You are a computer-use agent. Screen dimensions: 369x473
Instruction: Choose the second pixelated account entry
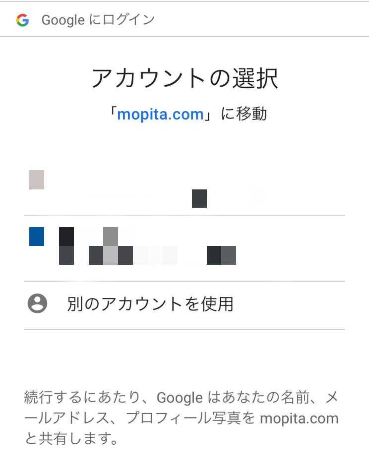click(184, 248)
